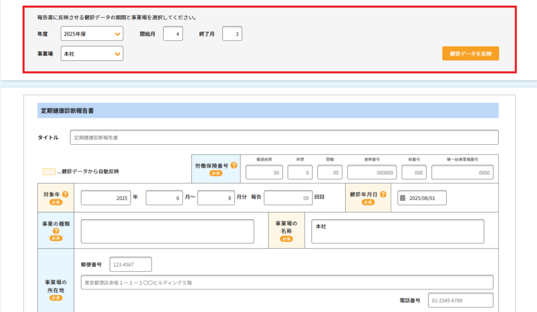The image size is (537, 312).
Task: Click the 事業場の名称 text area containing 本社
Action: 397,231
